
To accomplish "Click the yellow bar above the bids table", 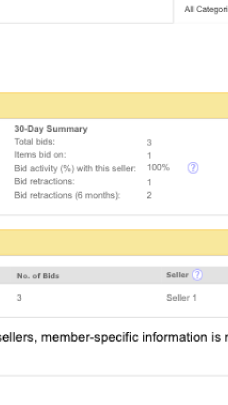I will tap(114, 242).
